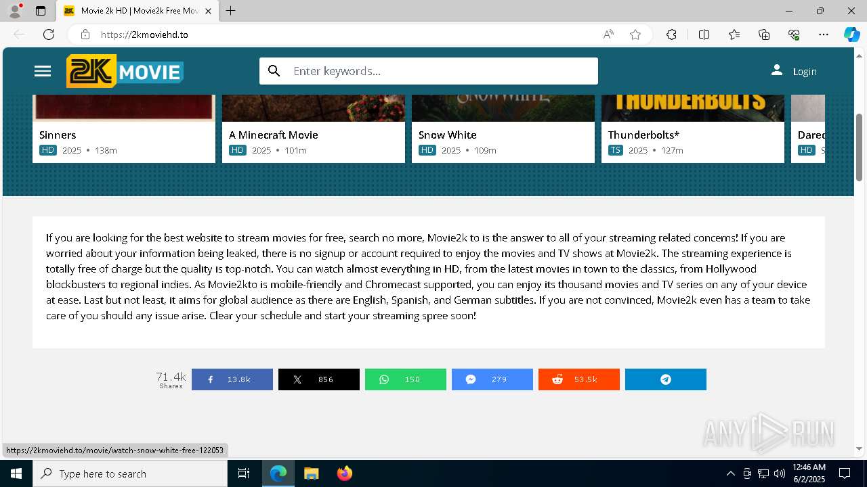Click the search magnifier icon
Viewport: 867px width, 487px height.
click(x=274, y=71)
